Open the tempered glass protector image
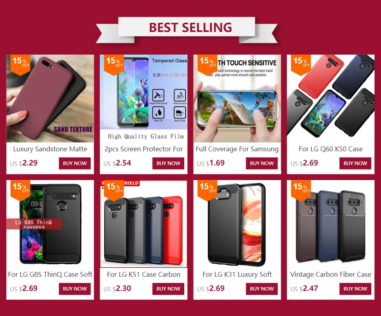Image resolution: width=381 pixels, height=316 pixels. tap(143, 98)
